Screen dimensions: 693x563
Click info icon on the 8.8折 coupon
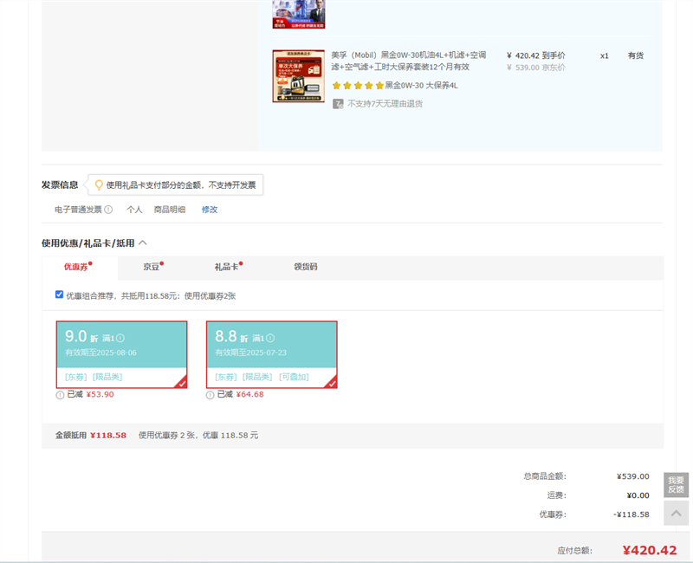point(270,338)
